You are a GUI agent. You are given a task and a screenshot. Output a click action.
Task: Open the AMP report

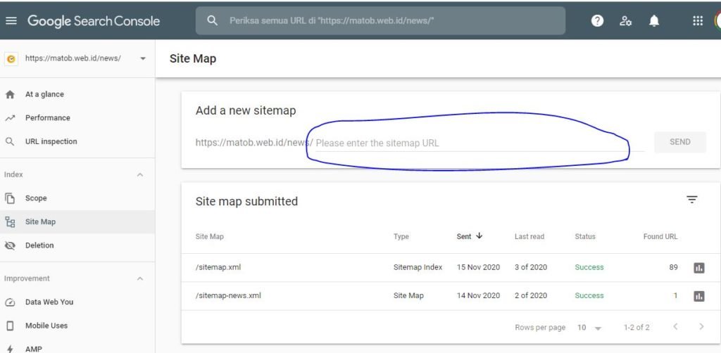34,349
